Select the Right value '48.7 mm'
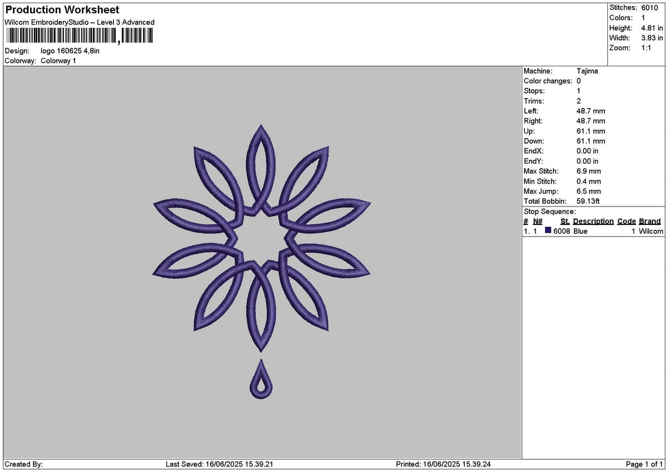 click(591, 121)
